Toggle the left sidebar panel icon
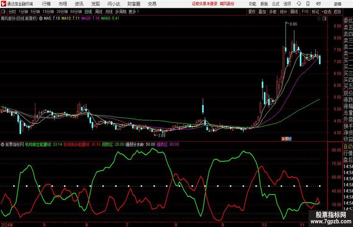The height and width of the screenshot is (227, 353). [x=3, y=12]
